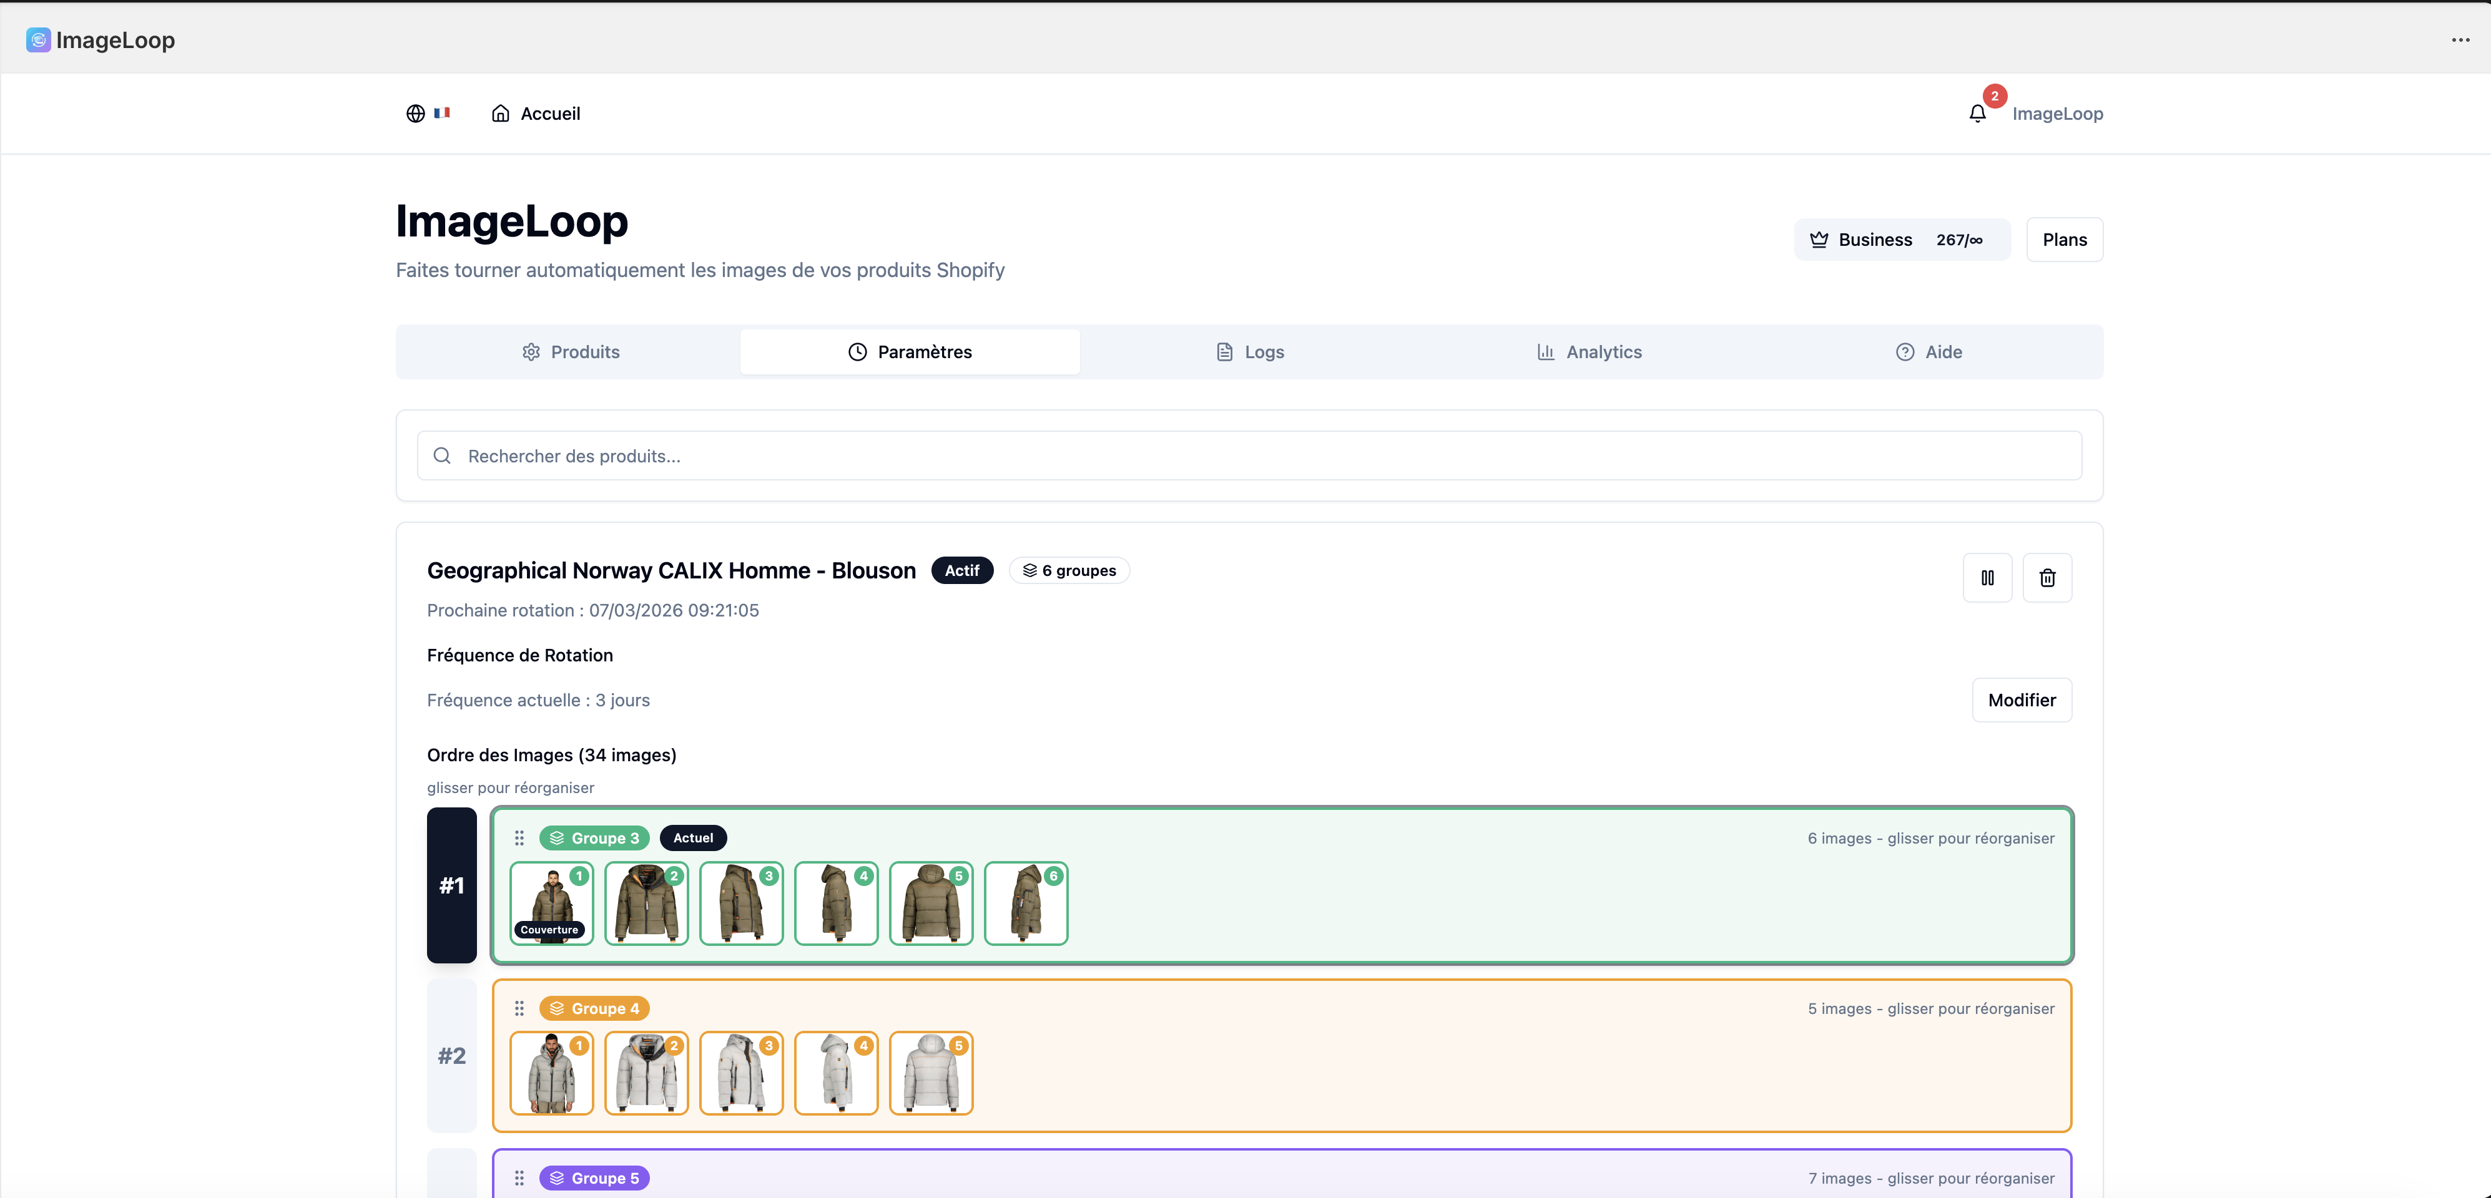
Task: Select Groupe 3 cover image thumbnail 1
Action: pos(551,903)
